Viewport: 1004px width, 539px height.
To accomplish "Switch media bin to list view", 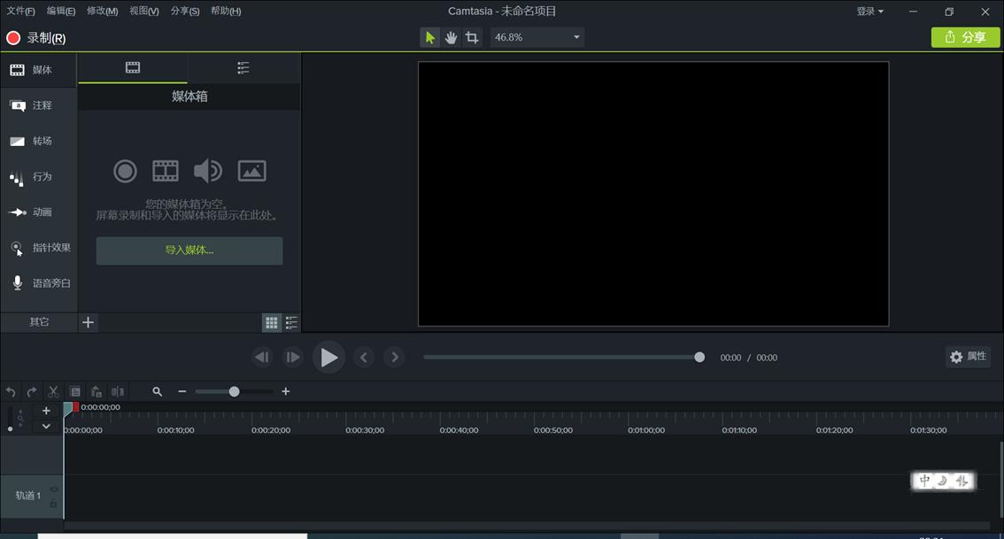I will pos(292,322).
